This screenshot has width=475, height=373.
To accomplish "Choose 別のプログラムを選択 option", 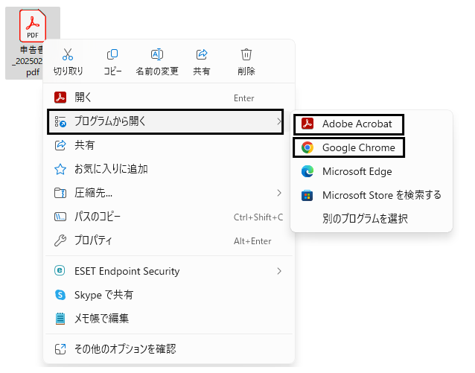I will point(372,218).
